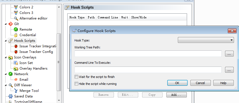Open the Remote globe icon entry
This screenshot has height=103, width=239.
pyautogui.click(x=16, y=30)
